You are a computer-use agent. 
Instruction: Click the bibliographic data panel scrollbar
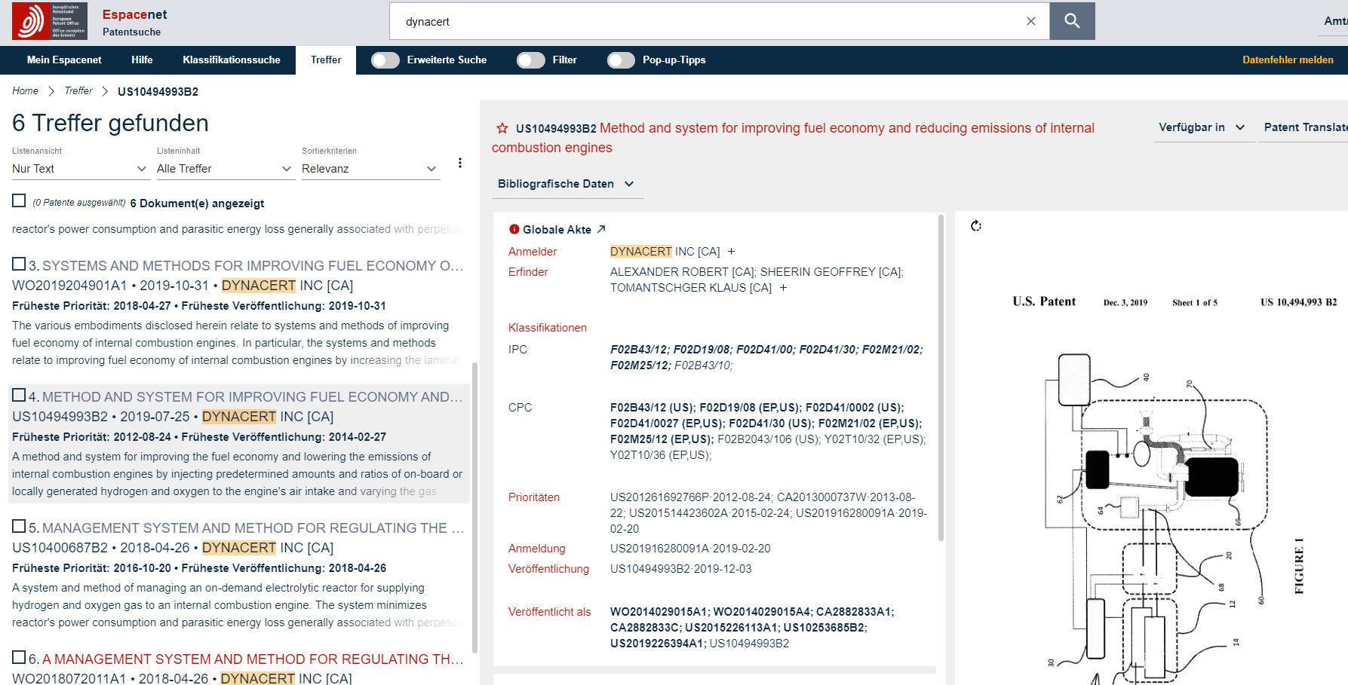click(x=941, y=377)
